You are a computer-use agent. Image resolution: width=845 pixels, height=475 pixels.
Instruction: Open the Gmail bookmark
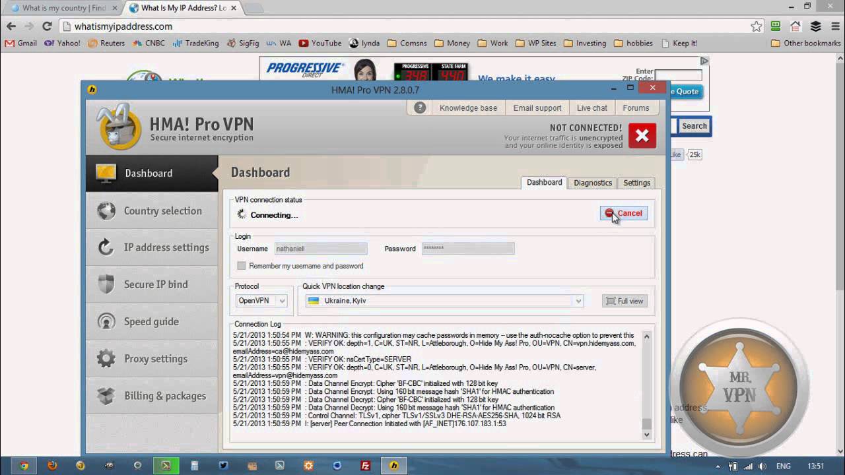tap(21, 43)
